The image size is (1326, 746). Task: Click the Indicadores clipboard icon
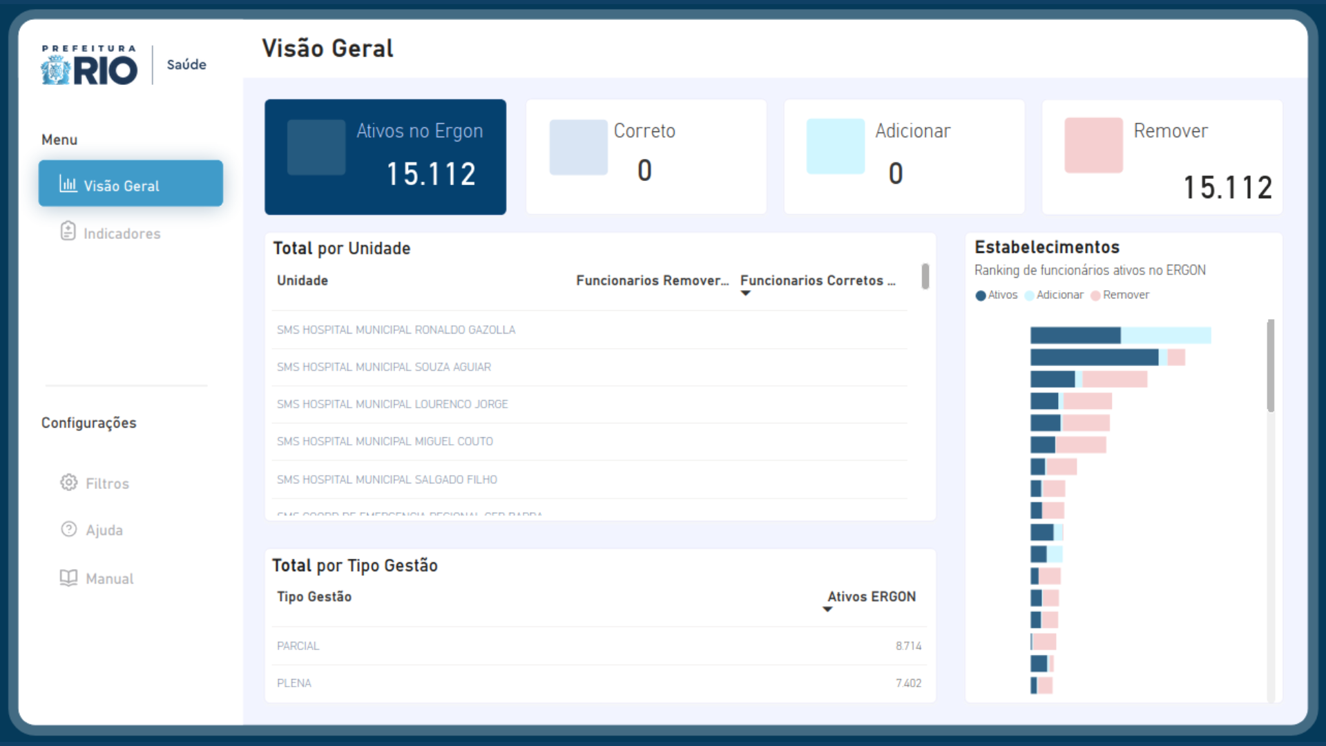coord(68,231)
